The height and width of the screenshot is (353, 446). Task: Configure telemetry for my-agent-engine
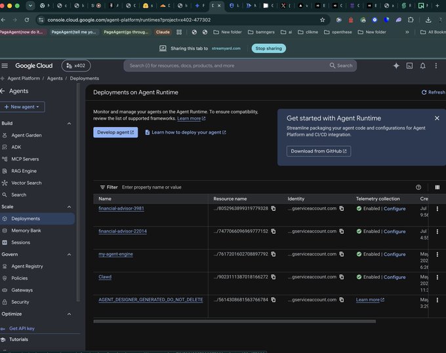pos(395,254)
